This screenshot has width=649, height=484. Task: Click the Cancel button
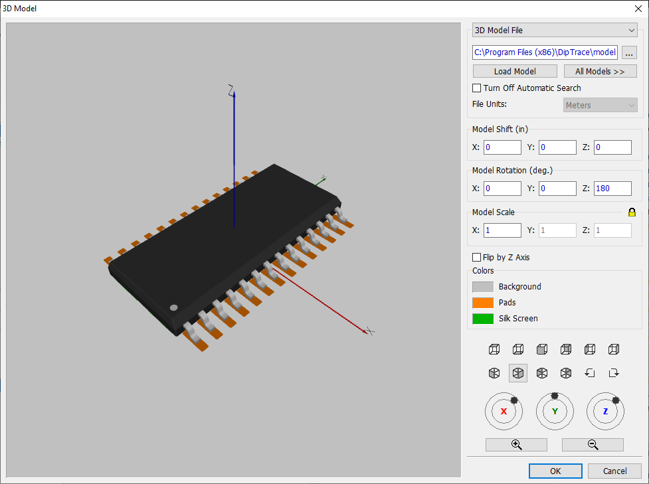tap(614, 471)
